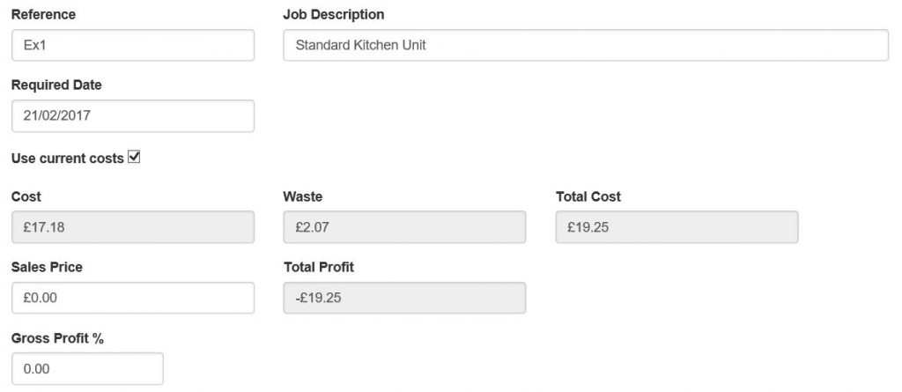
Task: Click the Job Description label
Action: [x=333, y=15]
